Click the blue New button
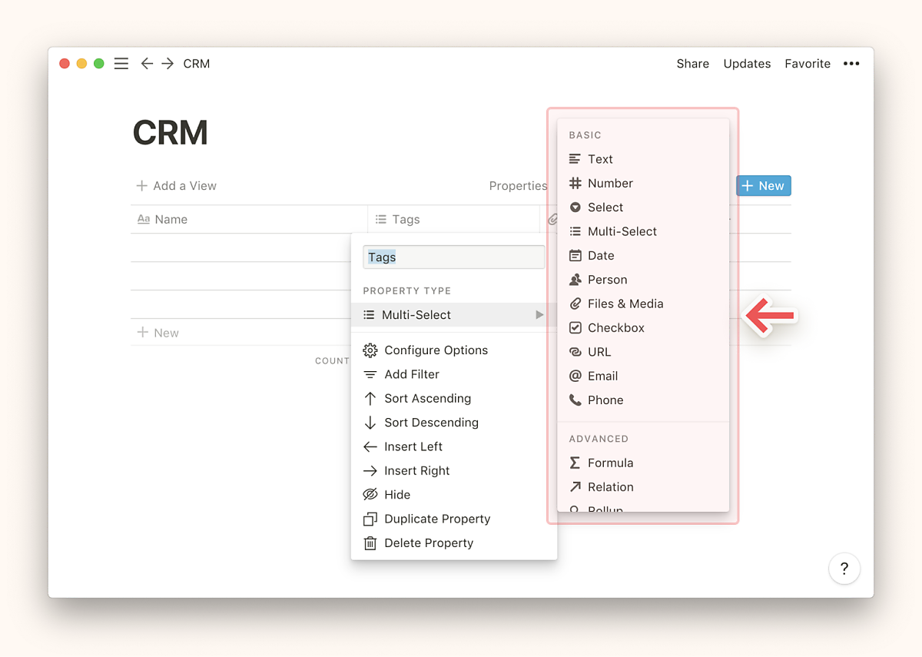The height and width of the screenshot is (657, 922). (x=764, y=186)
